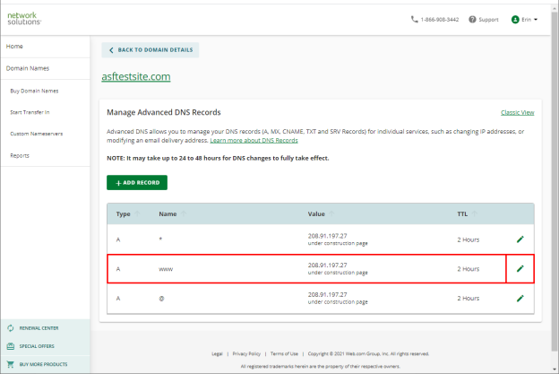Edit the @ A record pencil icon

[x=520, y=298]
